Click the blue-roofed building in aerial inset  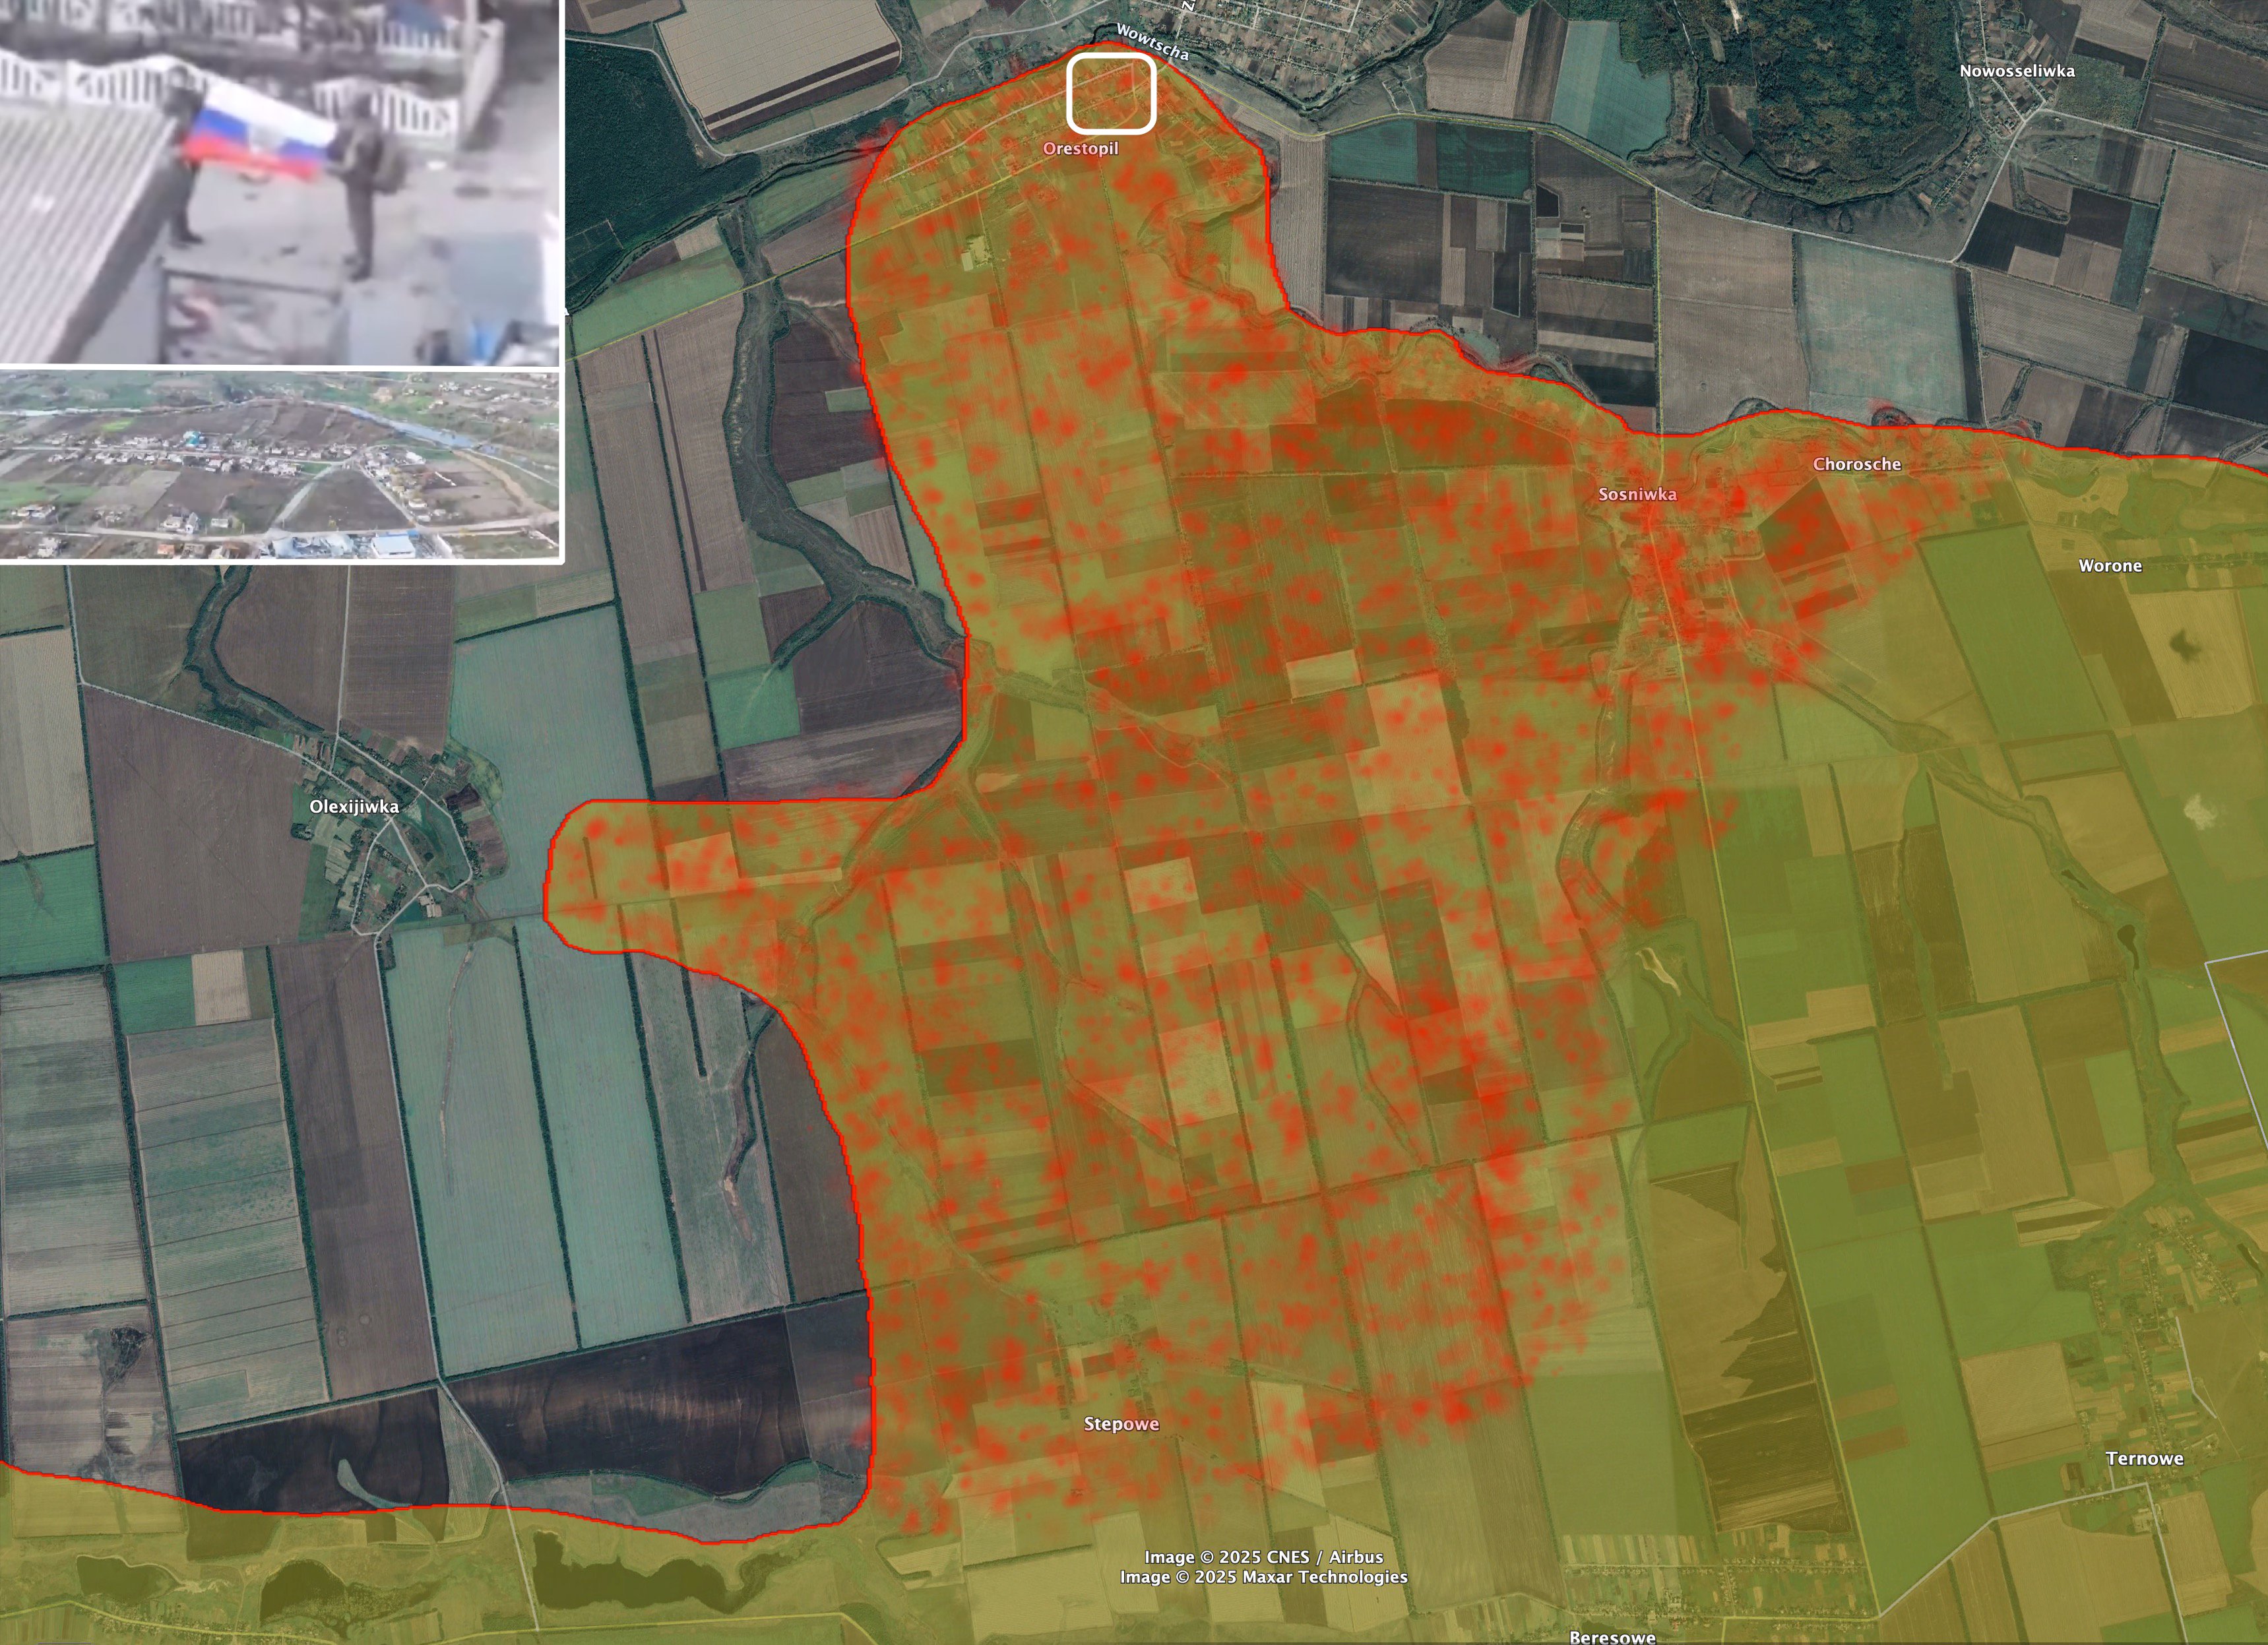395,545
